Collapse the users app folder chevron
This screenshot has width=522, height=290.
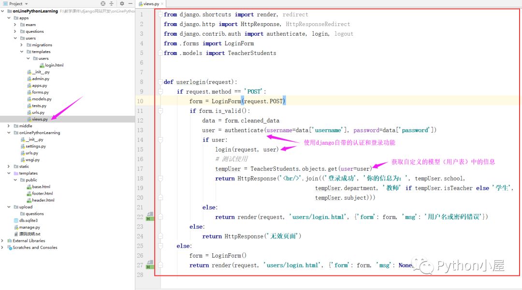(15, 38)
